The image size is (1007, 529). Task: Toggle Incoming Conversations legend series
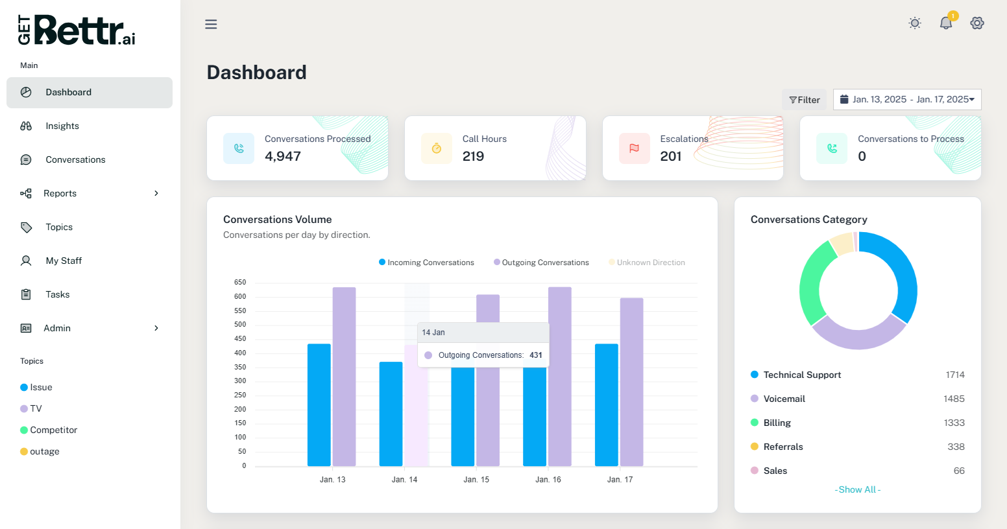[x=426, y=263]
